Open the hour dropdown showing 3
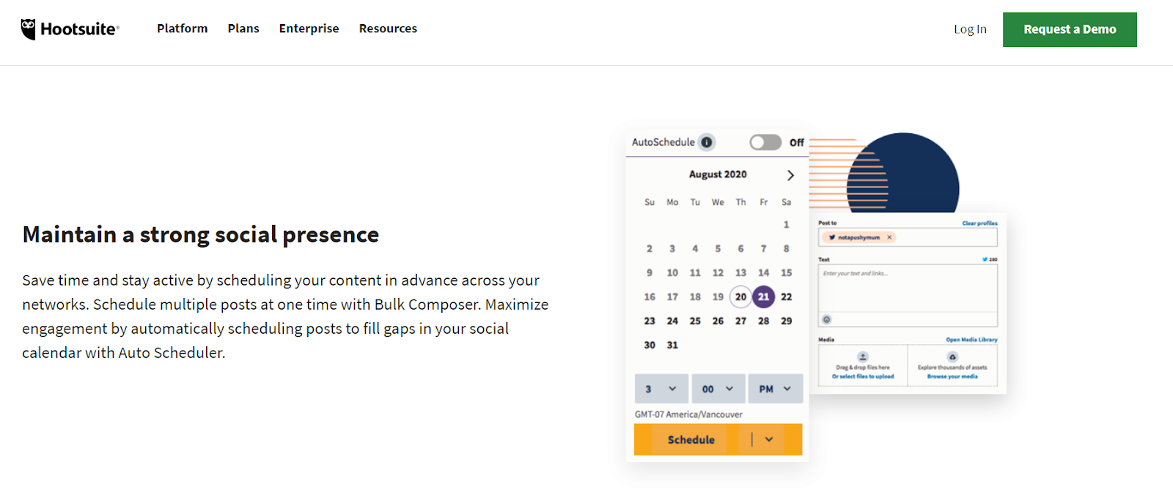 [x=661, y=388]
